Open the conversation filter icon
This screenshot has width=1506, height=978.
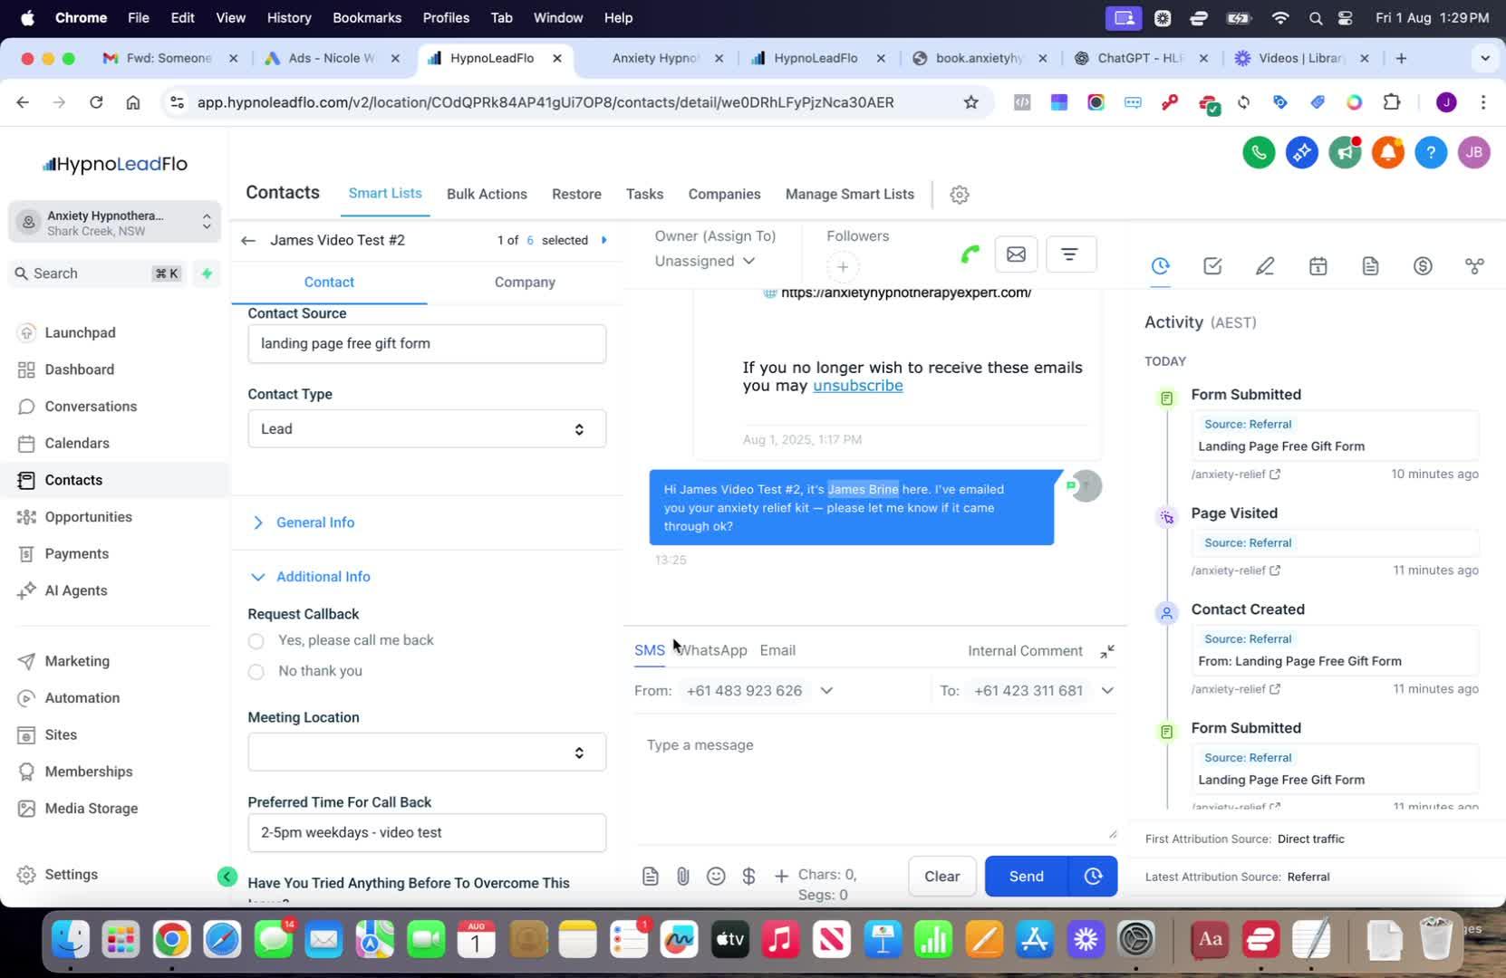pos(1070,254)
